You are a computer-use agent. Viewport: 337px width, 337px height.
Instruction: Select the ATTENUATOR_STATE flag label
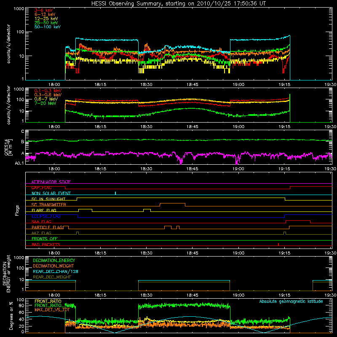click(x=51, y=182)
